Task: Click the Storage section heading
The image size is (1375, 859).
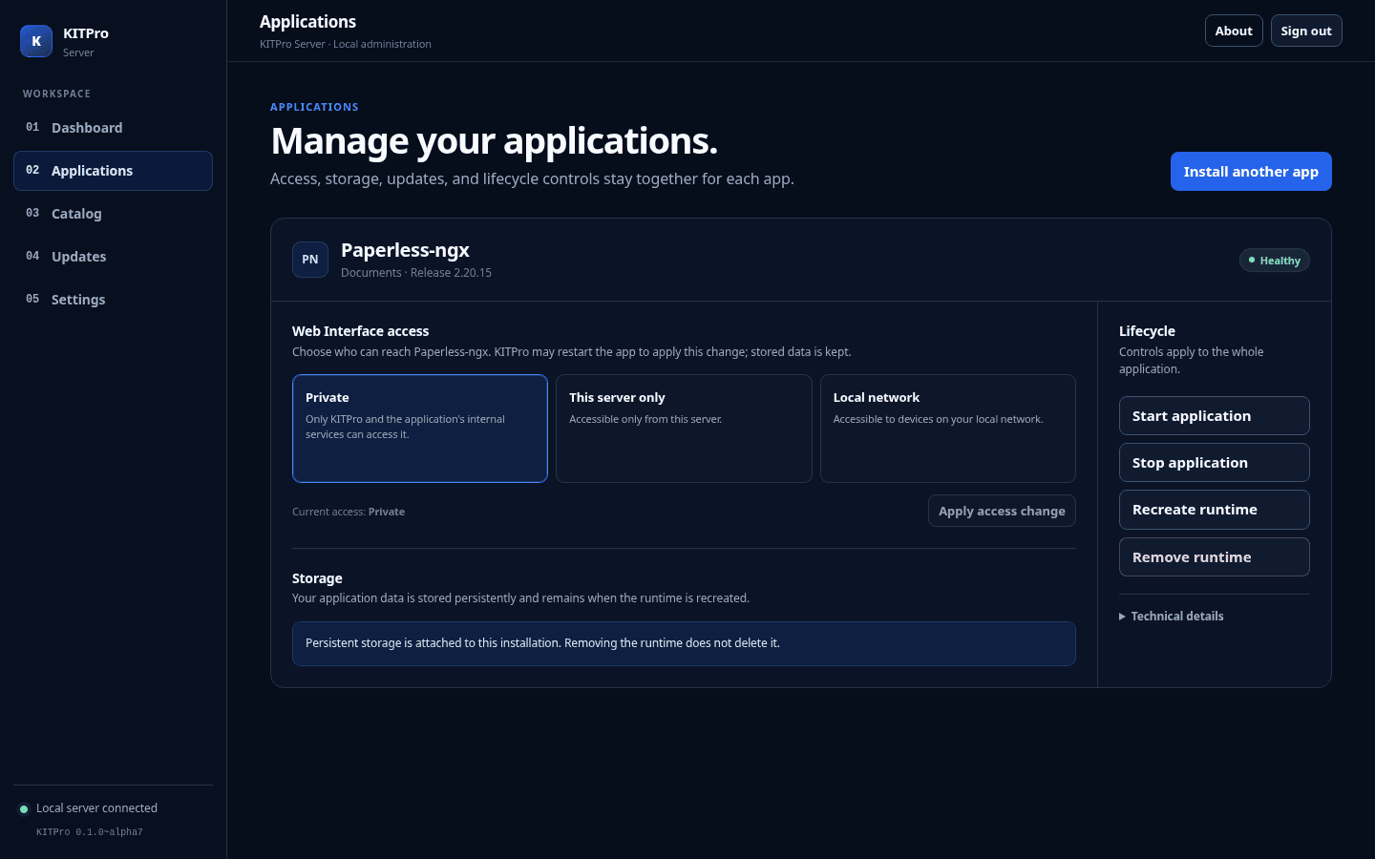Action: (317, 578)
